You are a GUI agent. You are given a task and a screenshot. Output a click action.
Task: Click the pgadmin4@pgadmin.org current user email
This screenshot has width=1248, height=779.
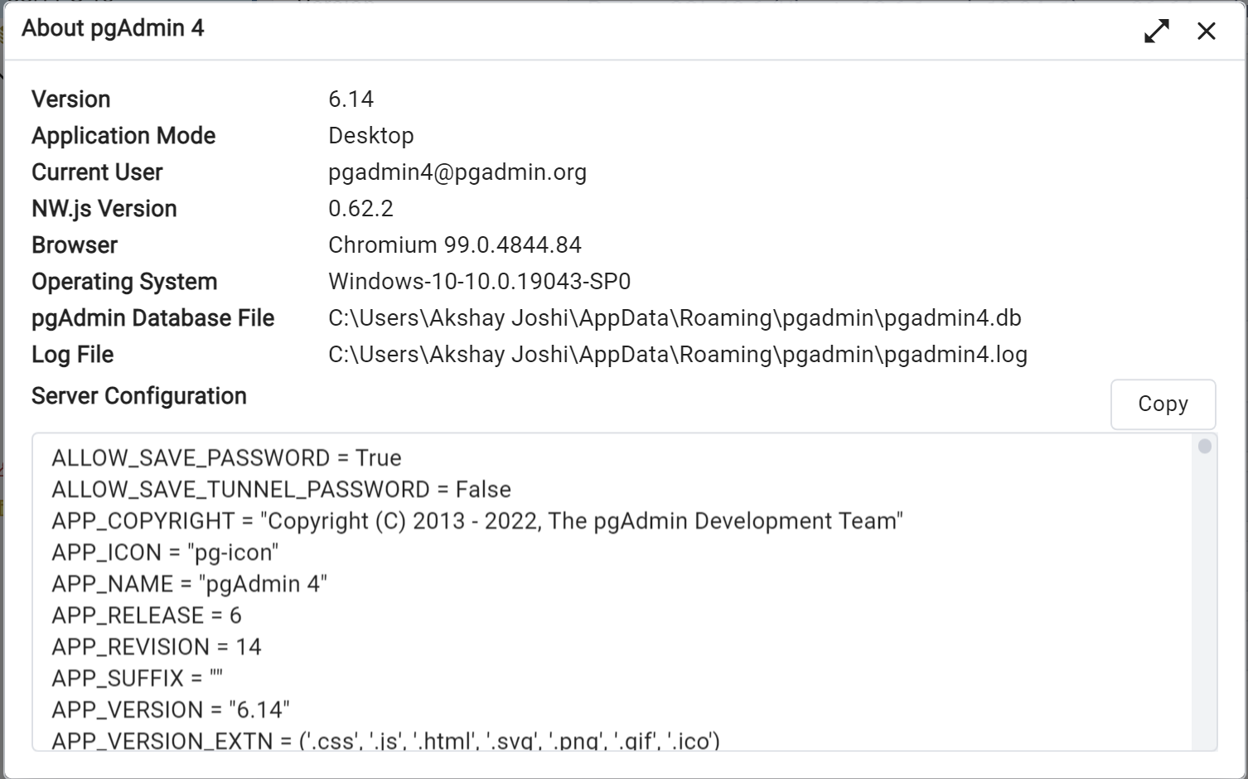coord(457,172)
